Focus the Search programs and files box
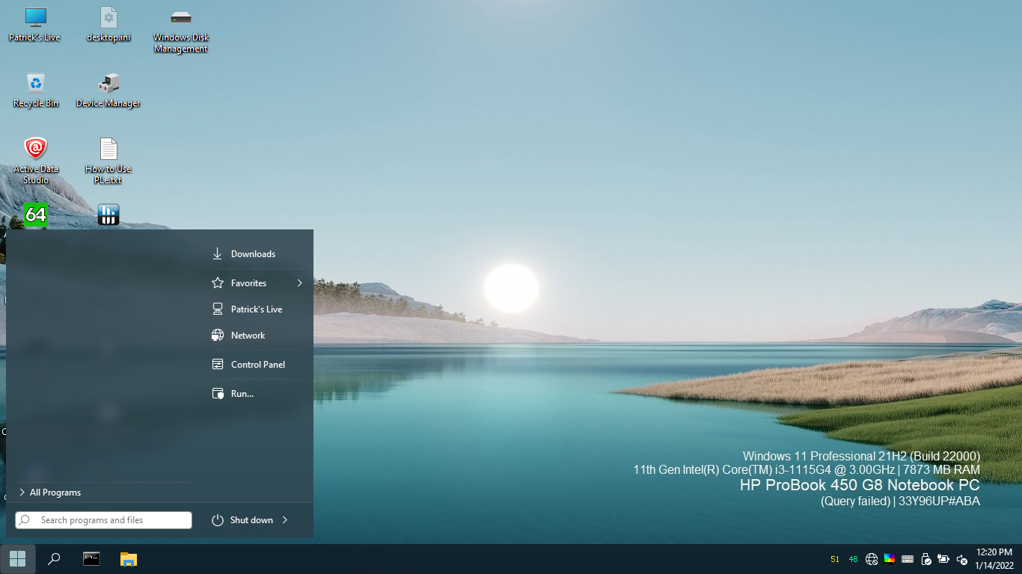The image size is (1022, 574). [x=103, y=520]
